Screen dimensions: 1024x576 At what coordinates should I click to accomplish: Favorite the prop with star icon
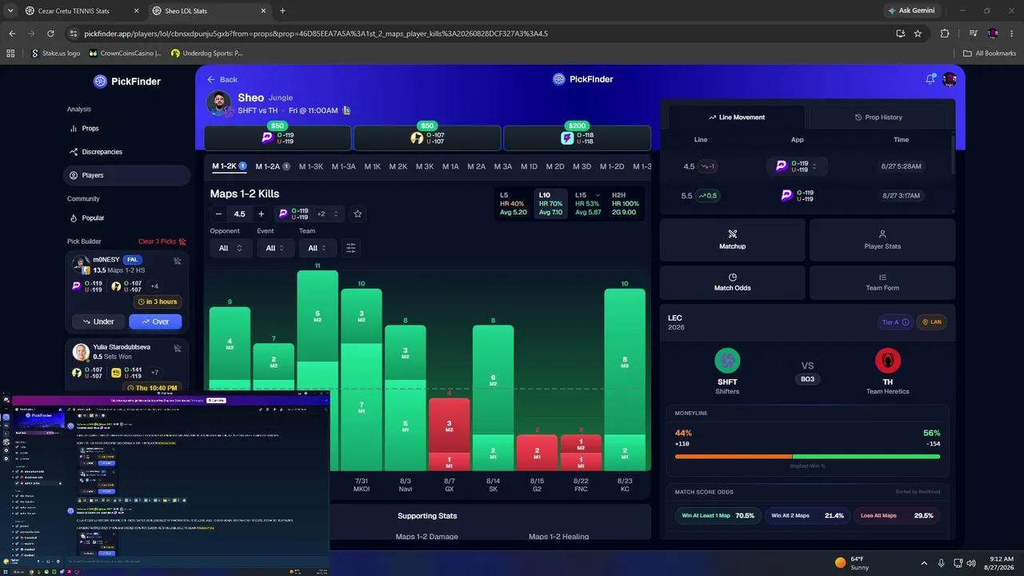click(x=358, y=214)
